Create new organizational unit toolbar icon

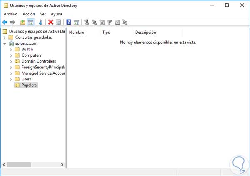pos(102,22)
